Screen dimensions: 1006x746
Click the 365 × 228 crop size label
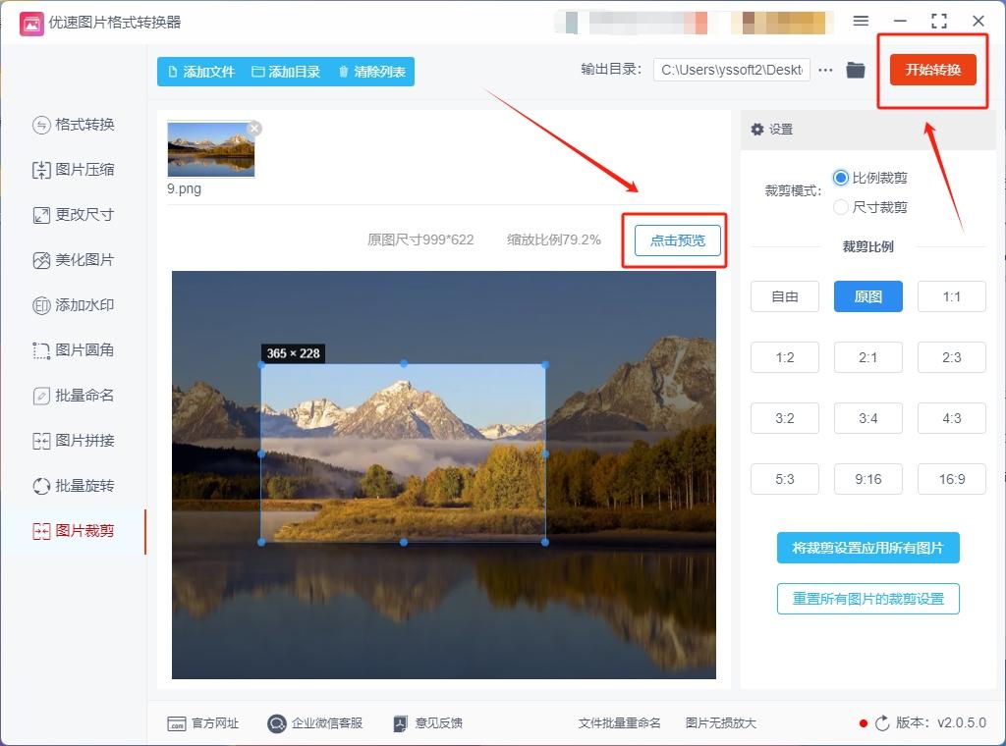(293, 353)
